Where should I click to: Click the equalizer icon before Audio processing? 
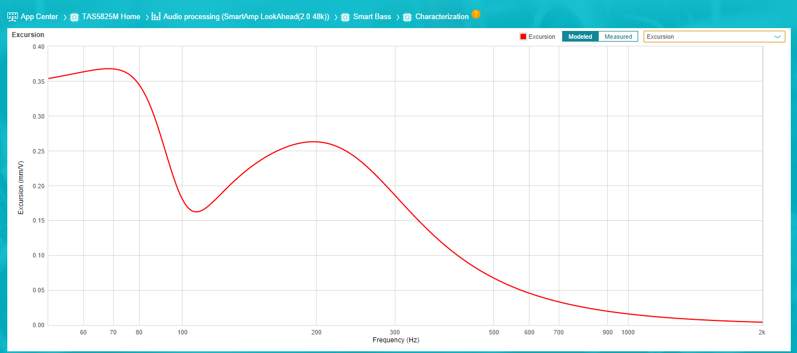pos(156,17)
